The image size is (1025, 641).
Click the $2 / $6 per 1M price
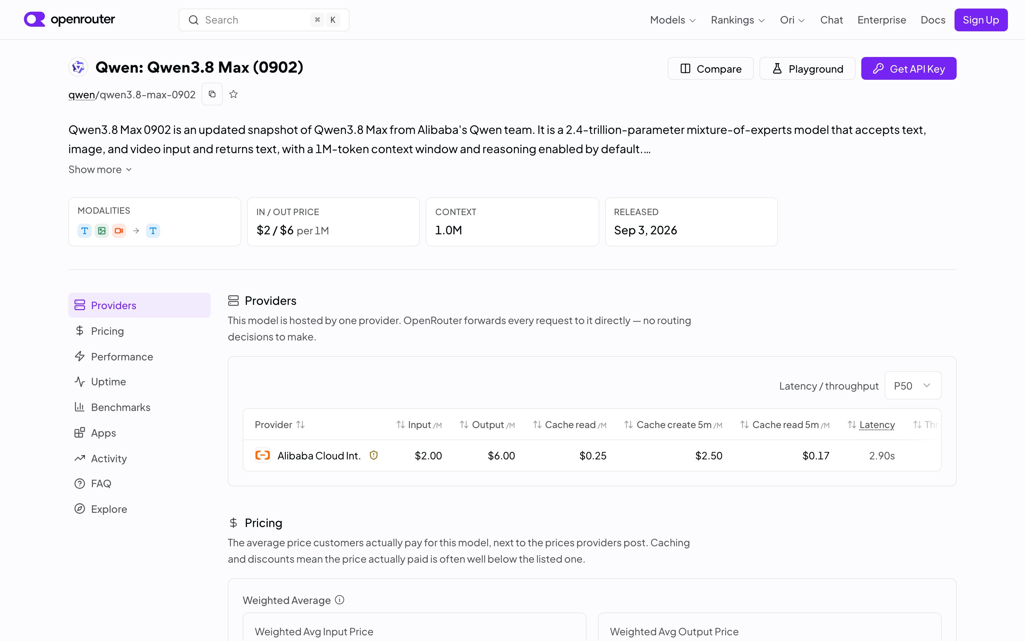(293, 230)
